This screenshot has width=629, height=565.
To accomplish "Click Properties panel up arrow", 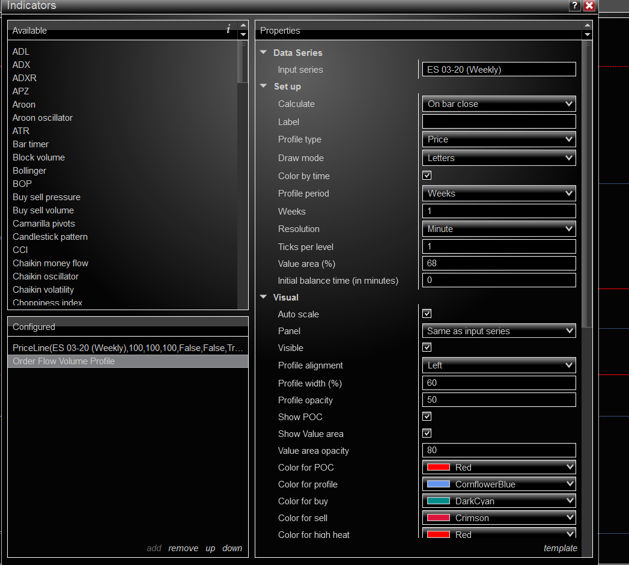I will pyautogui.click(x=588, y=25).
